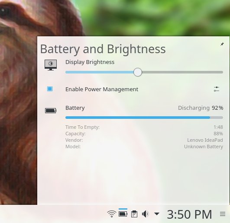Click the "Battery" heading label
The height and width of the screenshot is (223, 230).
pos(75,108)
